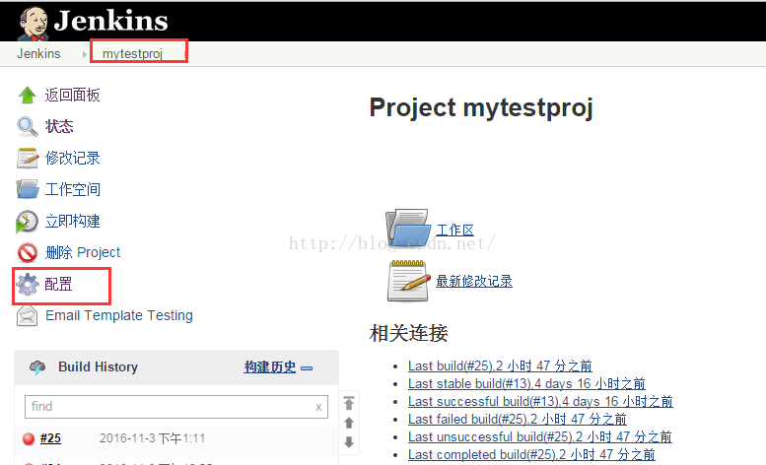
Task: Open the 构建历史 trend link
Action: pyautogui.click(x=270, y=366)
